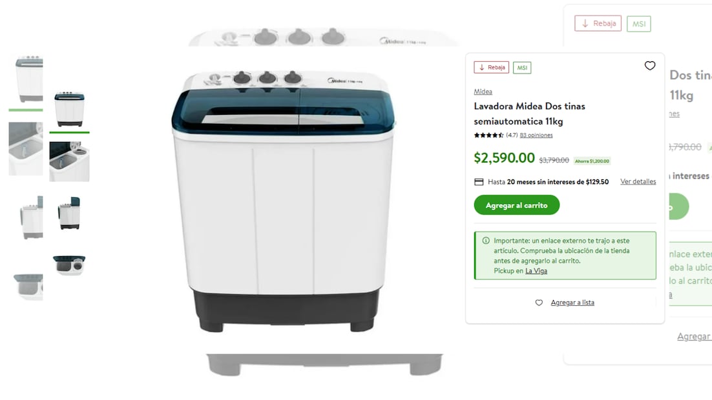The width and height of the screenshot is (712, 400).
Task: Click the star rating icons
Action: point(488,135)
